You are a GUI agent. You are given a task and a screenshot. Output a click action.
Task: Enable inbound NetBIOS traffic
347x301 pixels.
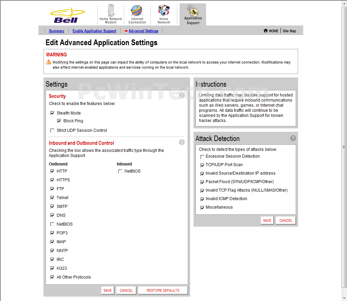[120, 171]
